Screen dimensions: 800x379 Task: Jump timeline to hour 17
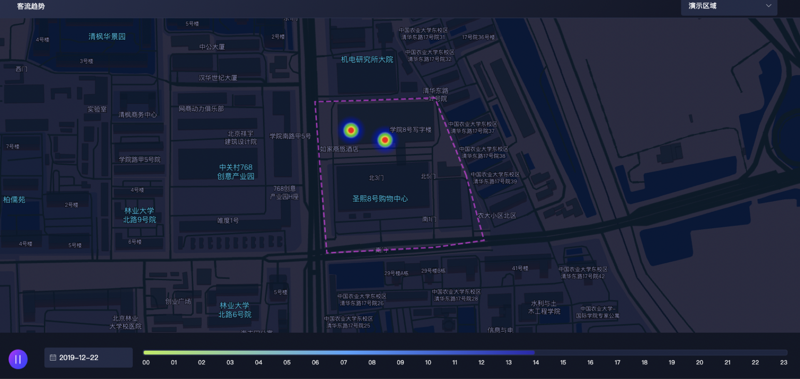(617, 362)
